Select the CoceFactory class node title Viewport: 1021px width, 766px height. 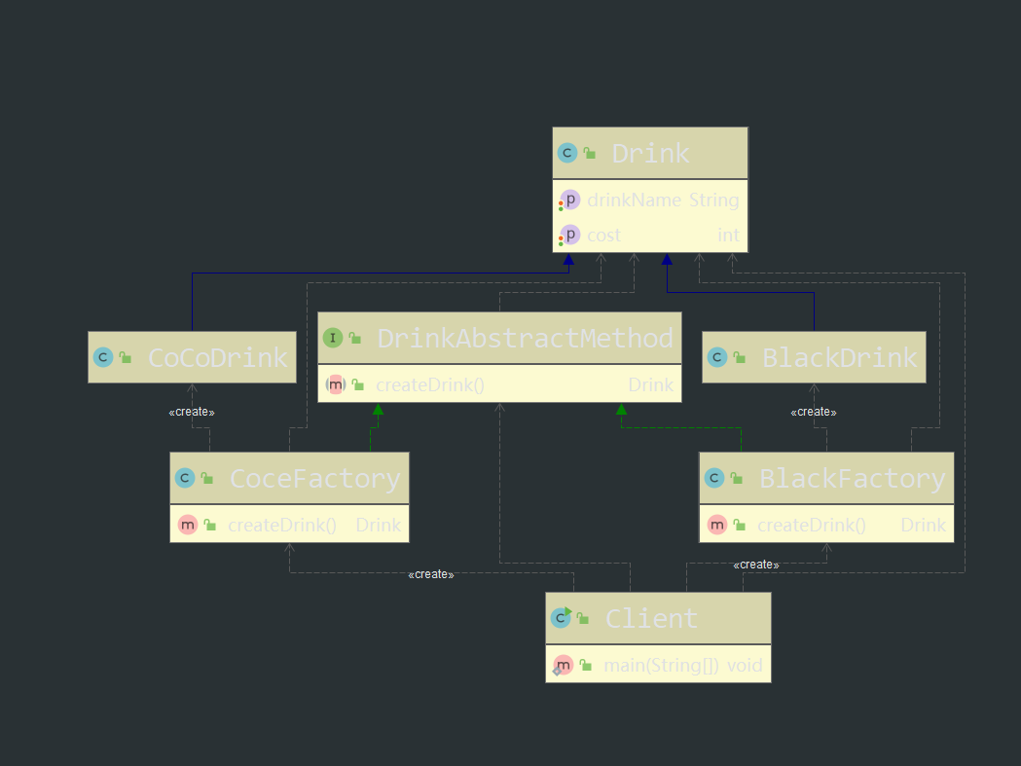pyautogui.click(x=314, y=478)
